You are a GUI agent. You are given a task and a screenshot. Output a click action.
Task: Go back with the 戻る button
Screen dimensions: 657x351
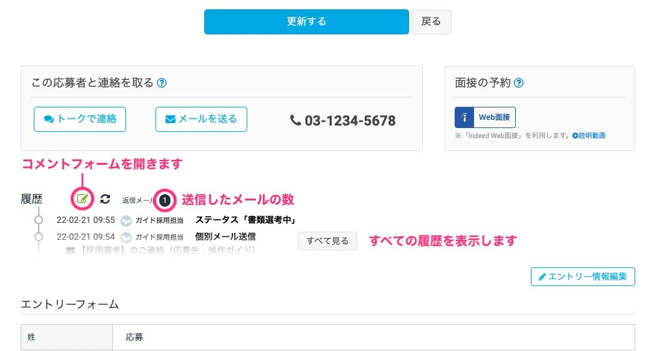[x=431, y=22]
